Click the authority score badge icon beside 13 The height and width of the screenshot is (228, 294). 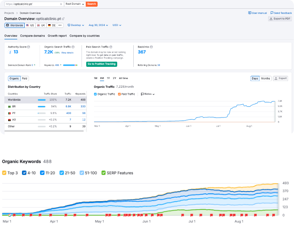10,52
